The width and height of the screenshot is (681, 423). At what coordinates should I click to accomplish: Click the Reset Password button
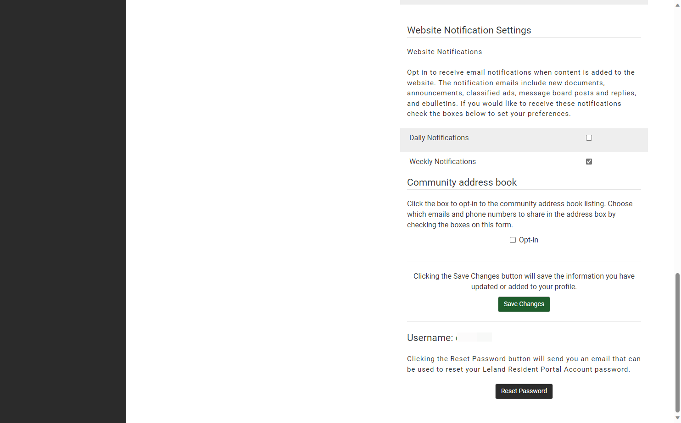[524, 391]
